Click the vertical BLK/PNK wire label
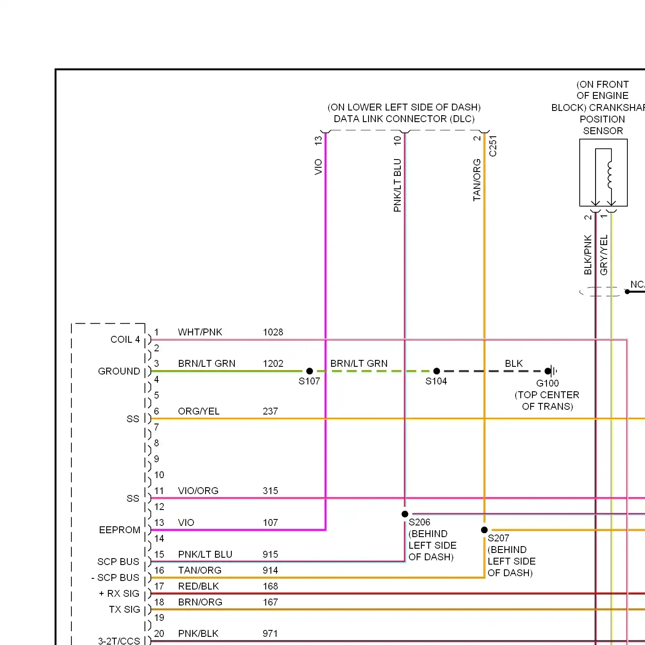The width and height of the screenshot is (645, 645). [588, 255]
